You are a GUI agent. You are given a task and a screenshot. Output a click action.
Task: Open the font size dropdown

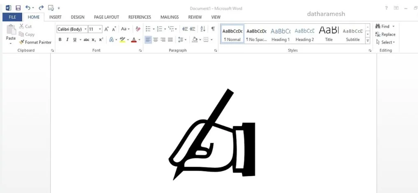point(100,29)
